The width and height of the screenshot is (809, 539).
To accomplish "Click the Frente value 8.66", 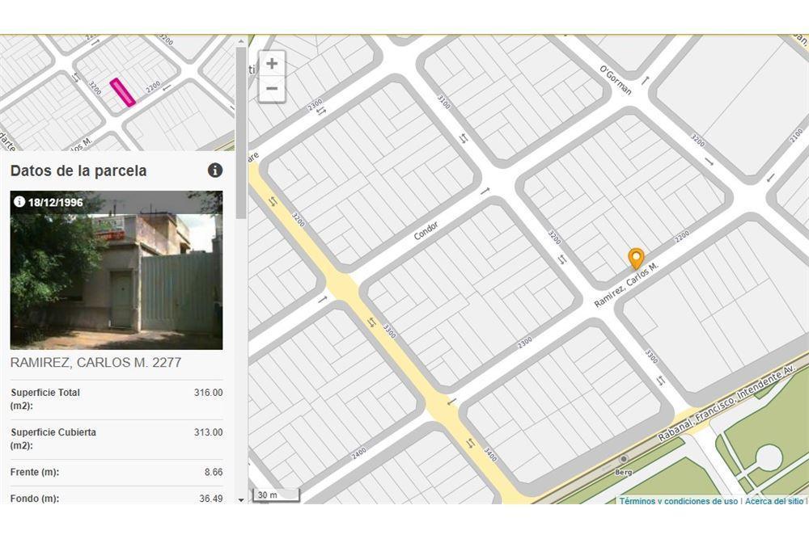I will [x=214, y=472].
